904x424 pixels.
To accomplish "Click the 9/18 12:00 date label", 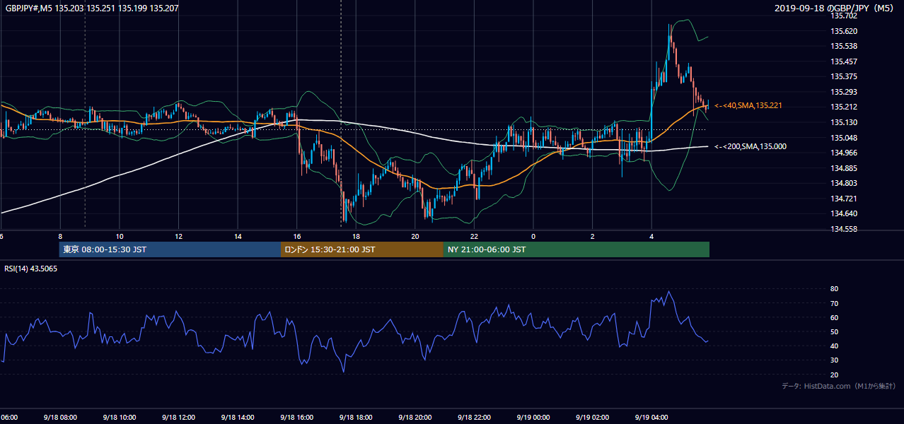I will (x=178, y=418).
